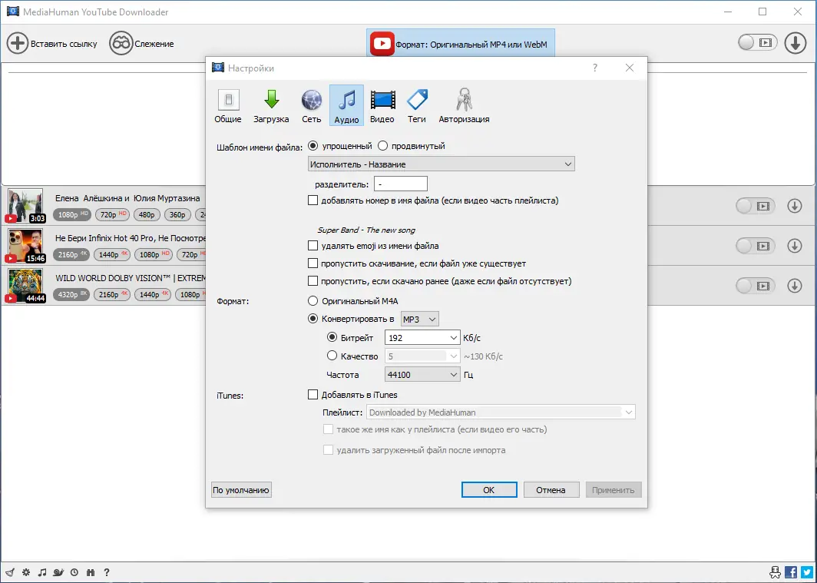Download the Елена Алёшкина video with arrow icon
Viewport: 817px width, 583px height.
click(x=795, y=206)
